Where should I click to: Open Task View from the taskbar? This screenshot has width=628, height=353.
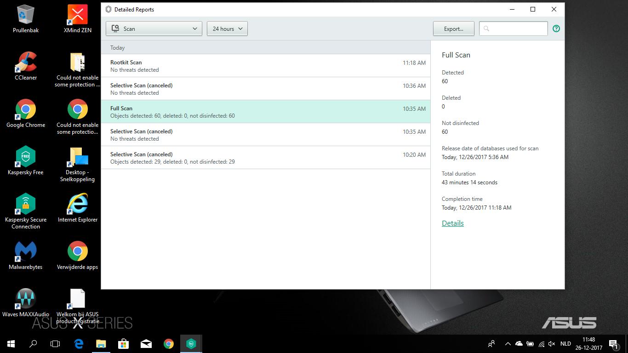coord(55,343)
